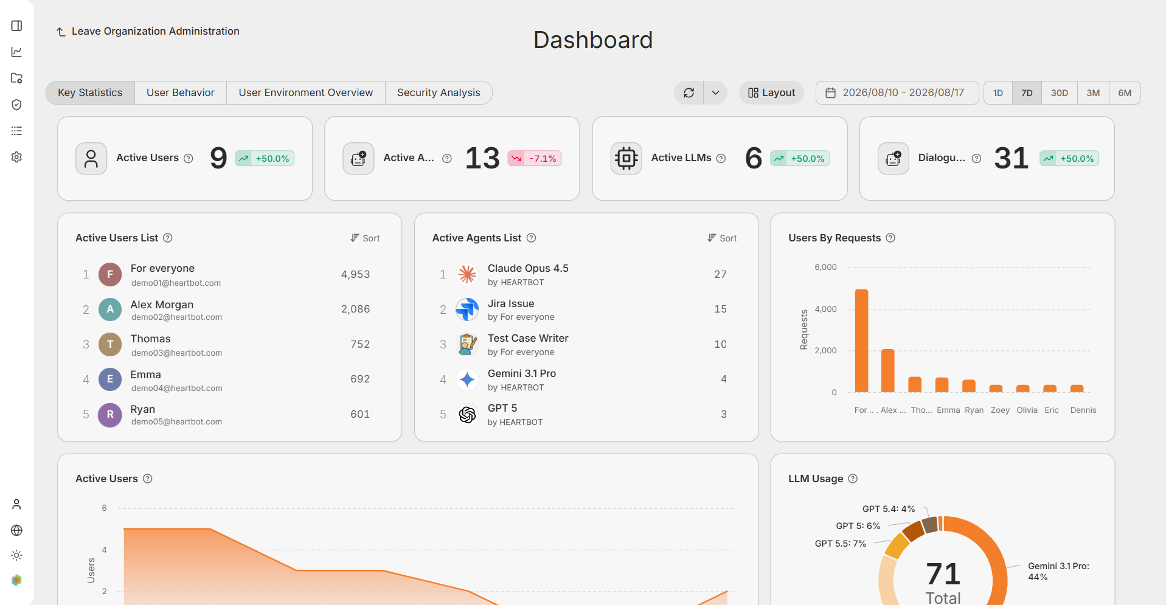Switch to the Security Analysis tab

(439, 92)
